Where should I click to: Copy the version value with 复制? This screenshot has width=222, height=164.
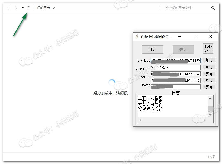pyautogui.click(x=209, y=67)
